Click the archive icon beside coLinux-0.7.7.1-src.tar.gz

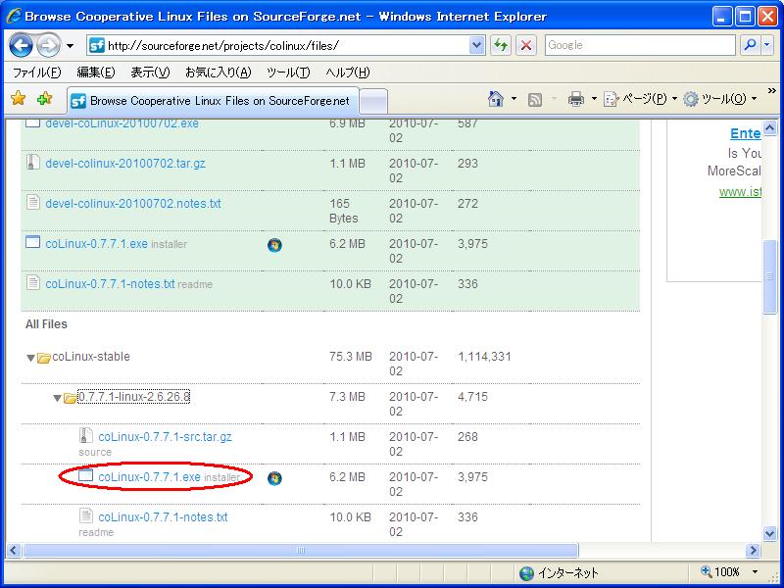(x=86, y=435)
